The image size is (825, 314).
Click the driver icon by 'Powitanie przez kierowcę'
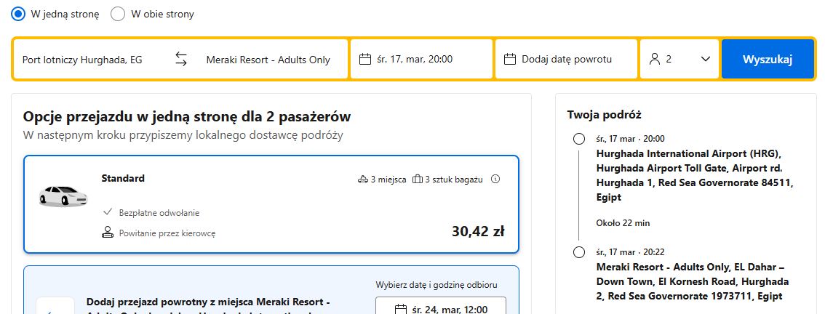pyautogui.click(x=108, y=233)
